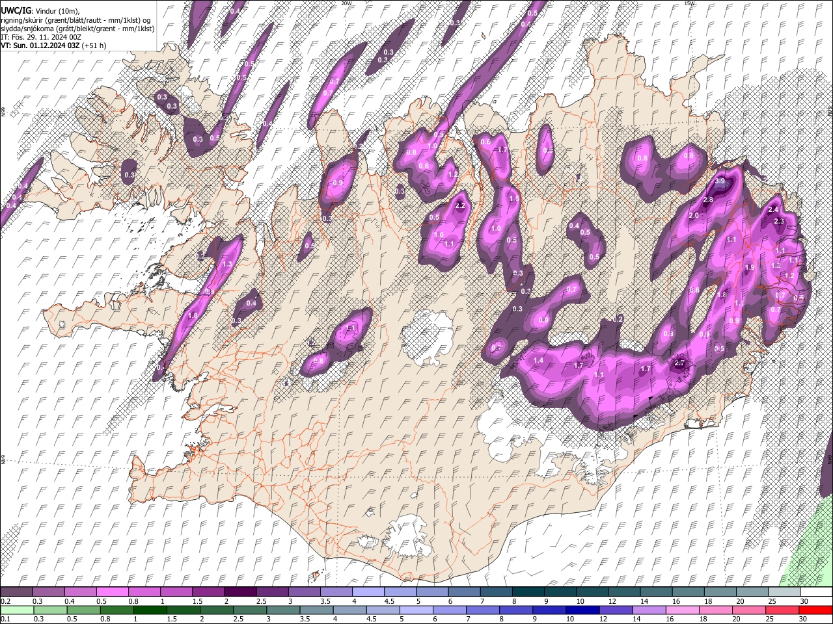
Task: Click the 1.9 snowfall value on the map
Action: 750,268
